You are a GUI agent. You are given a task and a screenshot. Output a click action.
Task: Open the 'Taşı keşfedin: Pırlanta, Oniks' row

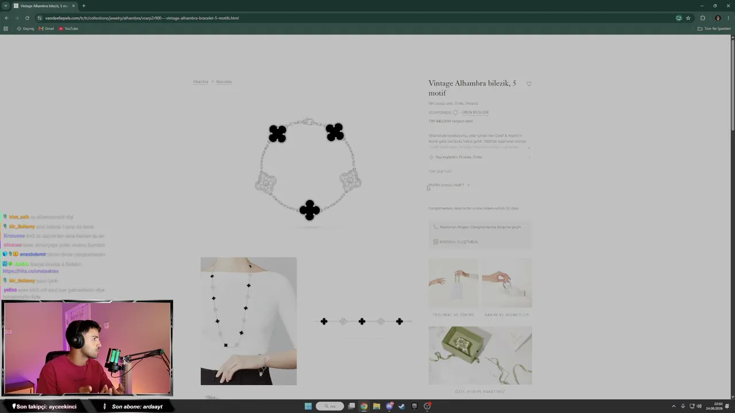[x=480, y=157]
